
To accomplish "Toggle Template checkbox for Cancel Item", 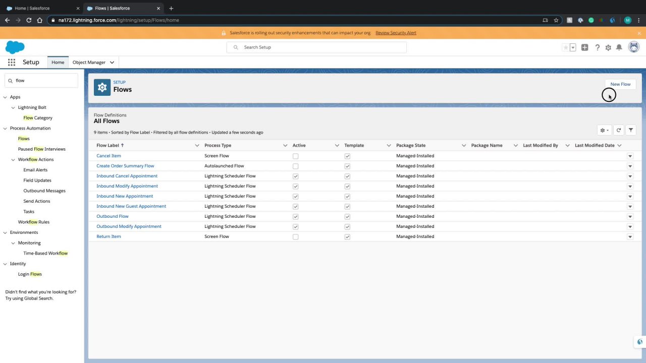I will coord(347,156).
